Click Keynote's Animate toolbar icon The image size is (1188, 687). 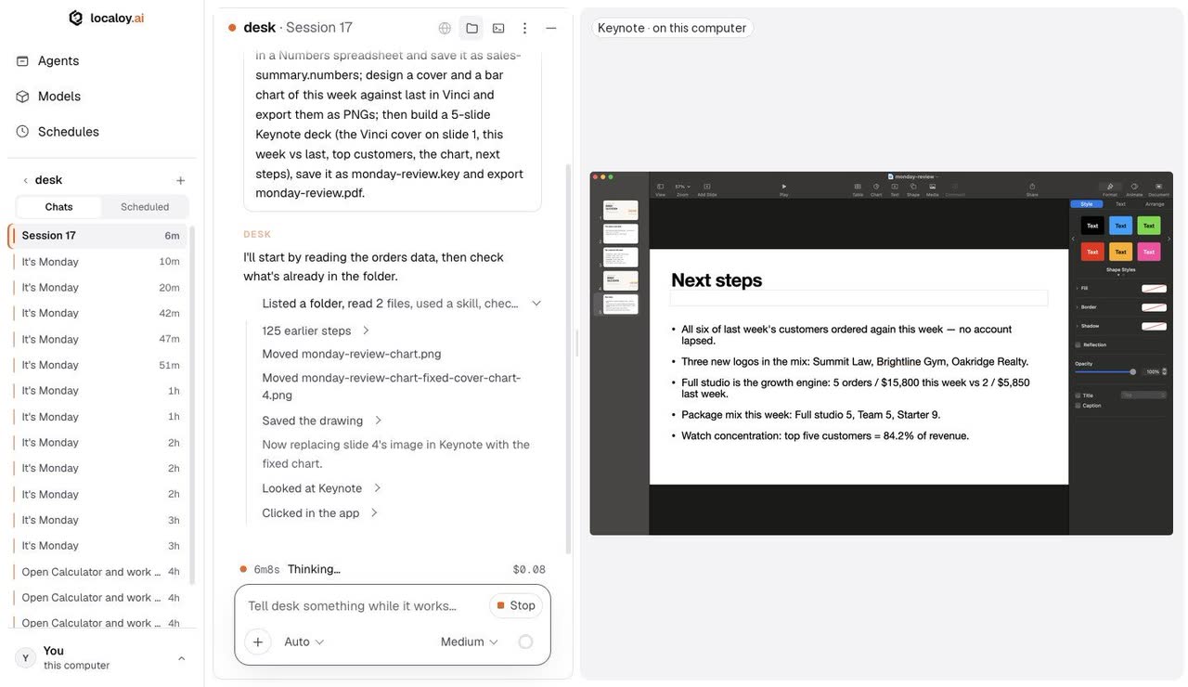pos(1134,187)
